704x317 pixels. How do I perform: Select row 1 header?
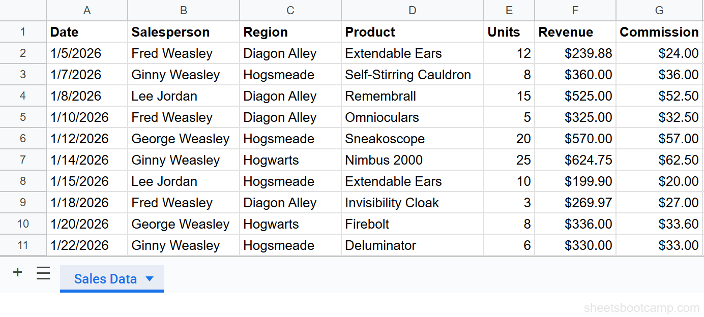(22, 31)
